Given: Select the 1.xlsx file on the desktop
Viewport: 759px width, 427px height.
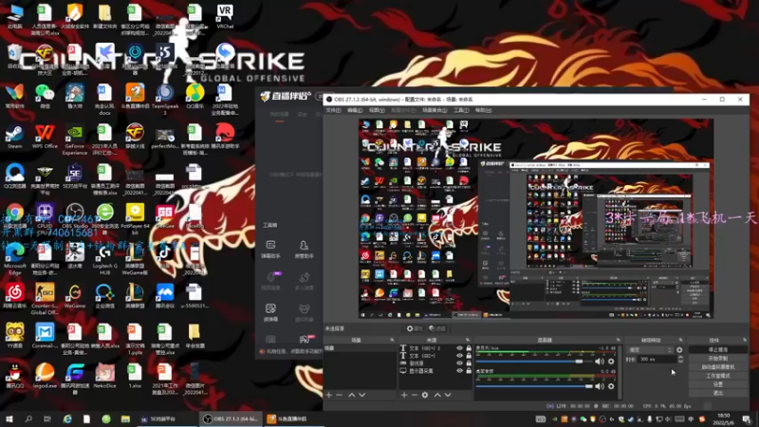Looking at the screenshot, I should (x=135, y=376).
